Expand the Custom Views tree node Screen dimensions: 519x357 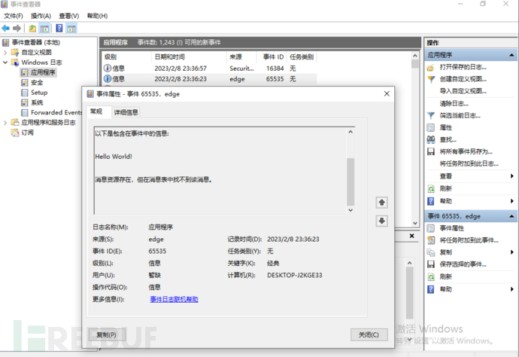[x=5, y=53]
